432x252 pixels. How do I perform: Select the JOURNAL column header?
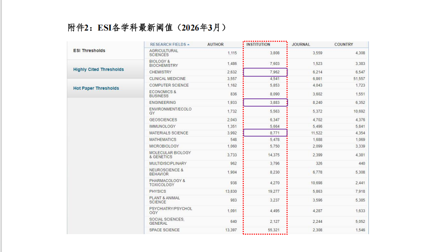(x=301, y=45)
